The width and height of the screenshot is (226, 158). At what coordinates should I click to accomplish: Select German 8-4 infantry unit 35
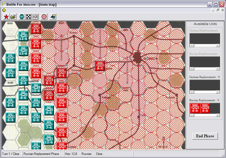23,66
